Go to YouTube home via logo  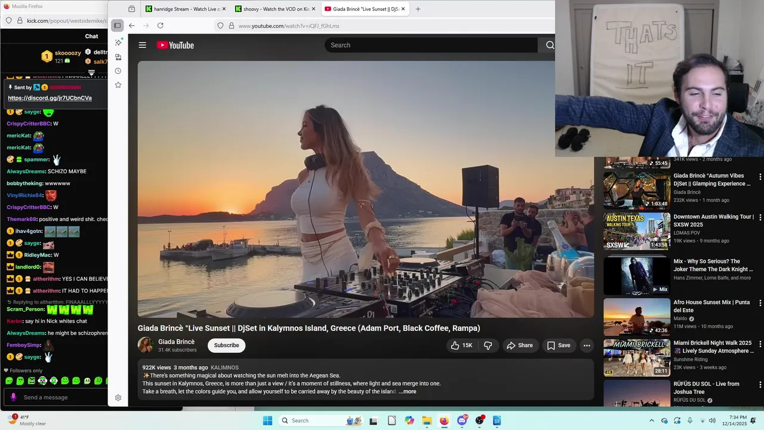click(175, 45)
